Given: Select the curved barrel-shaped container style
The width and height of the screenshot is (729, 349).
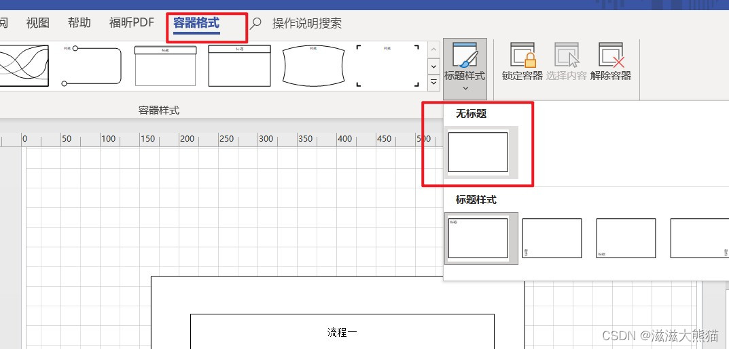Looking at the screenshot, I should pyautogui.click(x=314, y=65).
